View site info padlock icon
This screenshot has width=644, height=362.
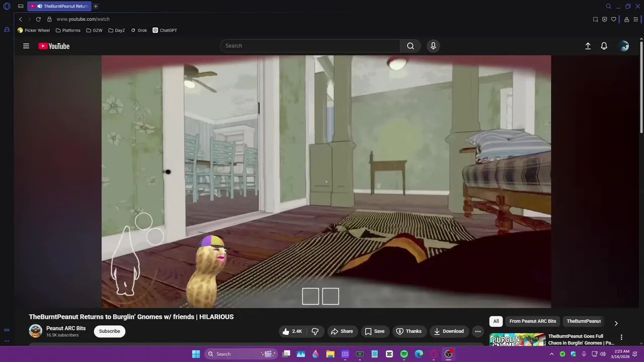tap(49, 19)
